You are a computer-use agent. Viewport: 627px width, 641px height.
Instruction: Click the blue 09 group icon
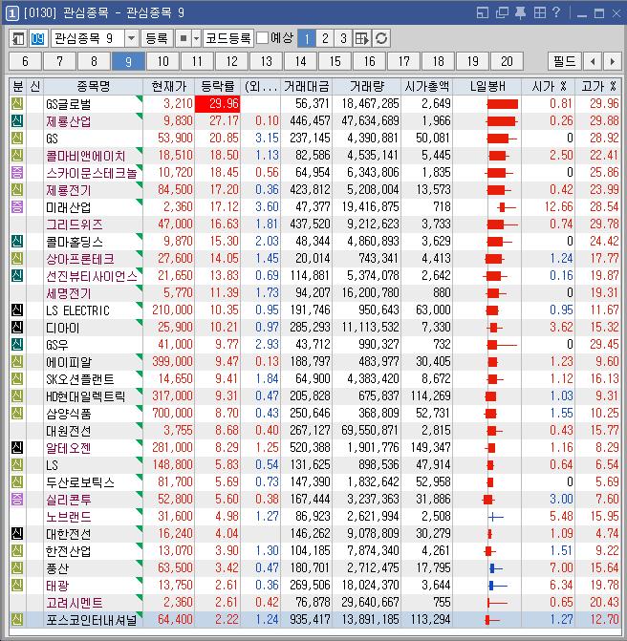(37, 38)
